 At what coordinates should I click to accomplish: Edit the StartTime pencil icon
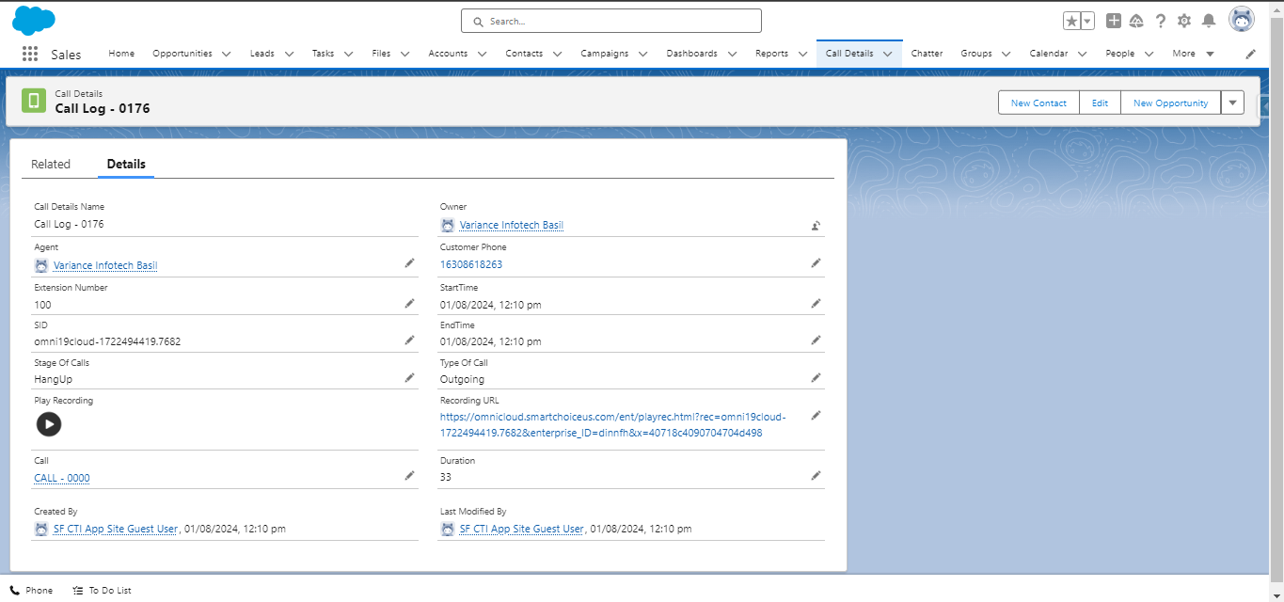(816, 303)
